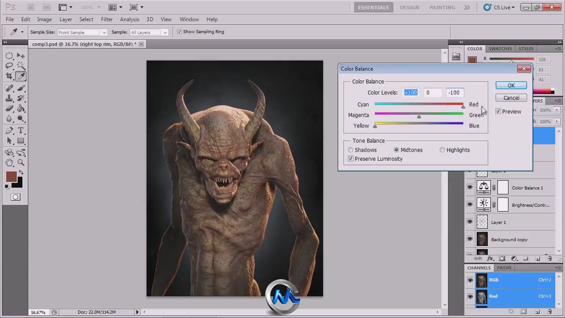
Task: Select the Lasso tool
Action: [x=9, y=66]
